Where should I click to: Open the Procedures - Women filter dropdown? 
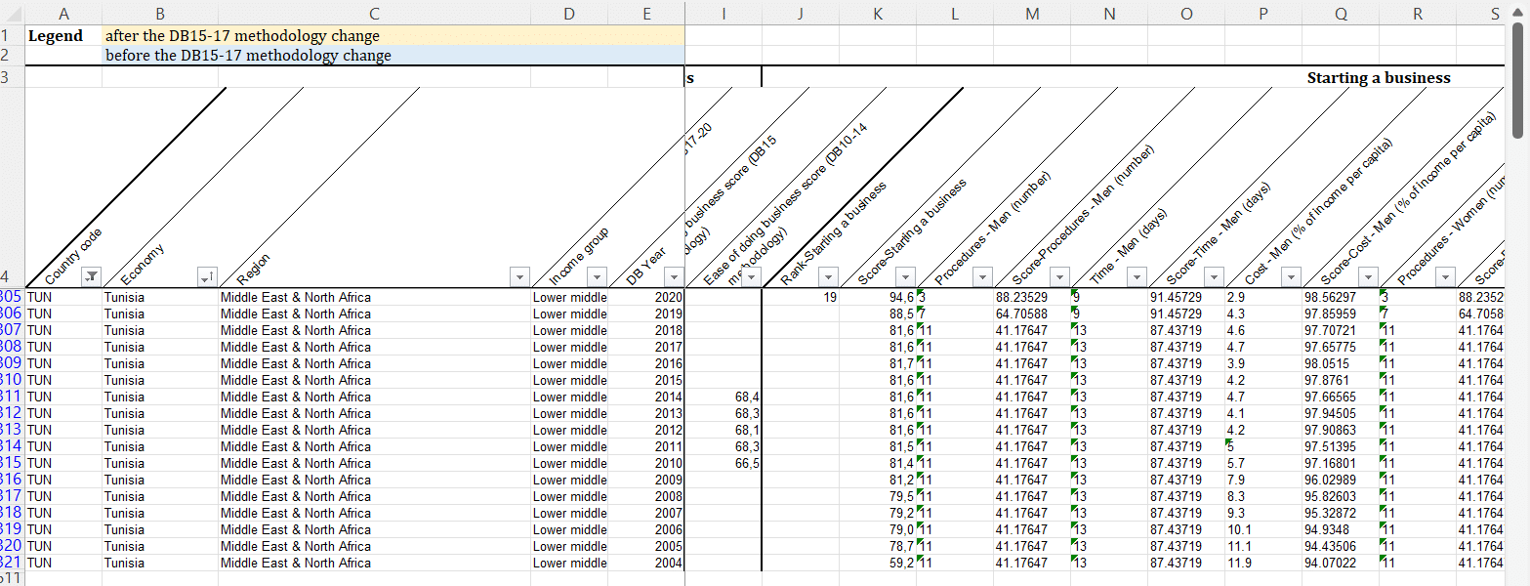tap(1445, 277)
